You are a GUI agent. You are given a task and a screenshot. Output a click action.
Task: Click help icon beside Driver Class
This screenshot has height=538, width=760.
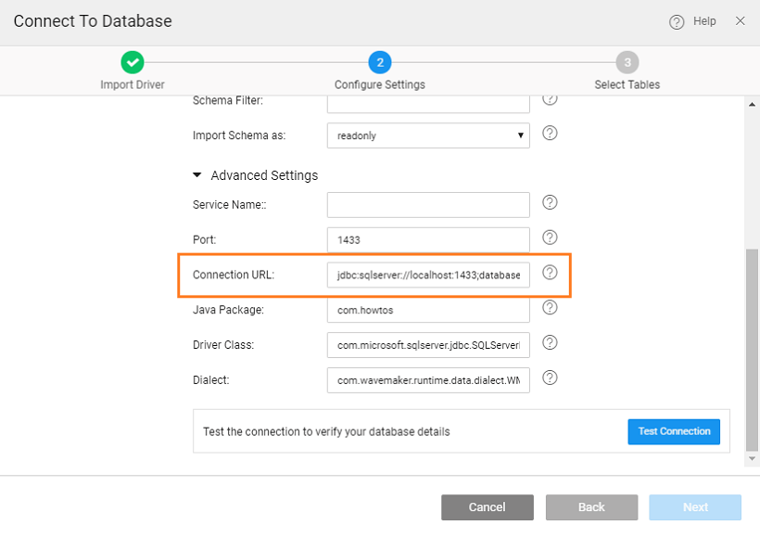tap(550, 342)
